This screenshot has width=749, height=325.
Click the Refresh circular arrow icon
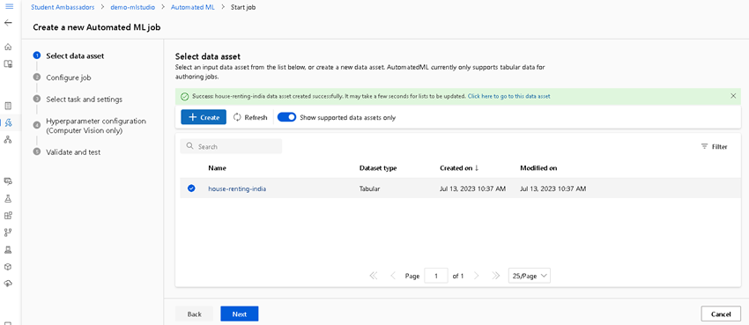point(237,117)
